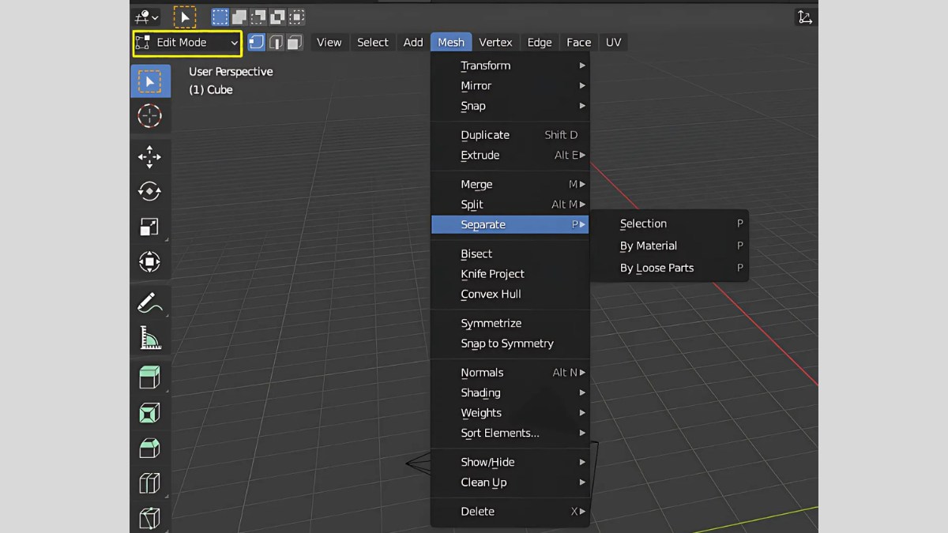Choose Knife Project menu entry
Screen dimensions: 948x533
point(510,274)
